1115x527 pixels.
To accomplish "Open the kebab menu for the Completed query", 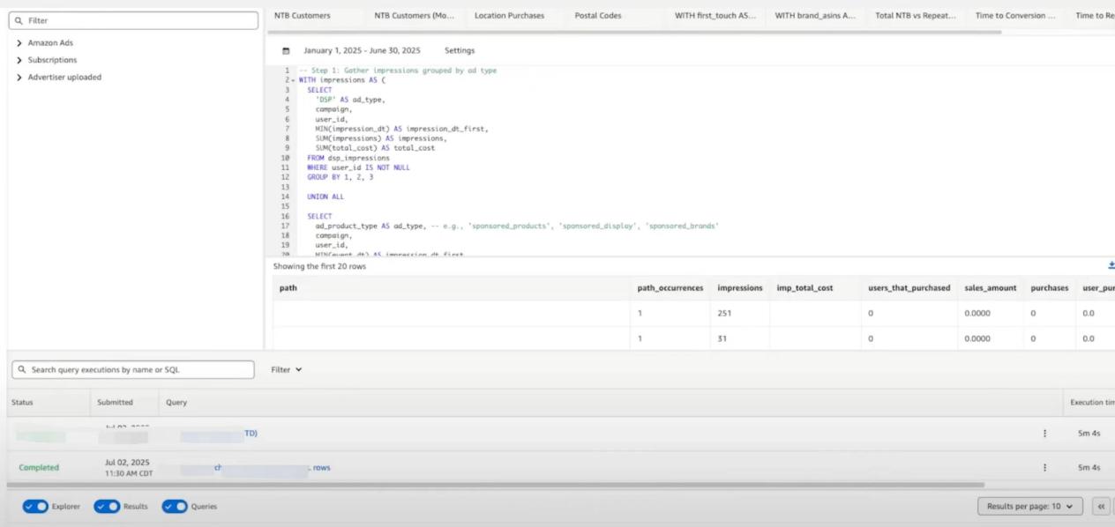I will pyautogui.click(x=1044, y=468).
